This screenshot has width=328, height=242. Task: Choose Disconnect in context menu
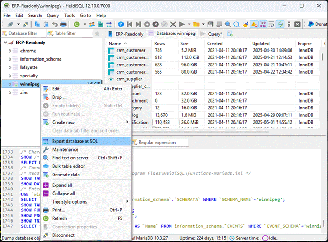(86, 235)
